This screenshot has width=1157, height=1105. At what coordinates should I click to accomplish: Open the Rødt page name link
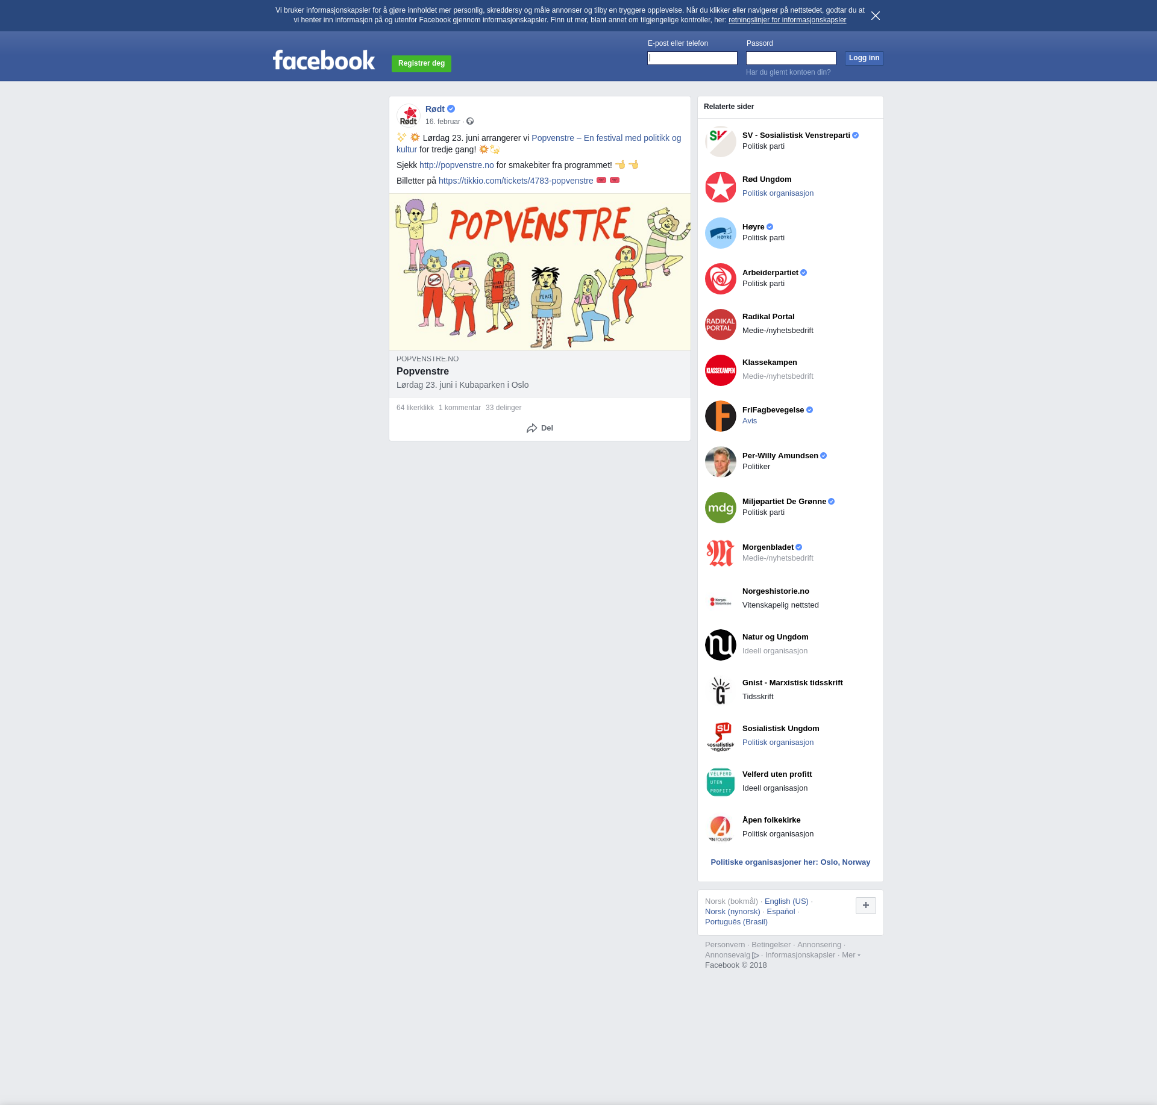(435, 109)
